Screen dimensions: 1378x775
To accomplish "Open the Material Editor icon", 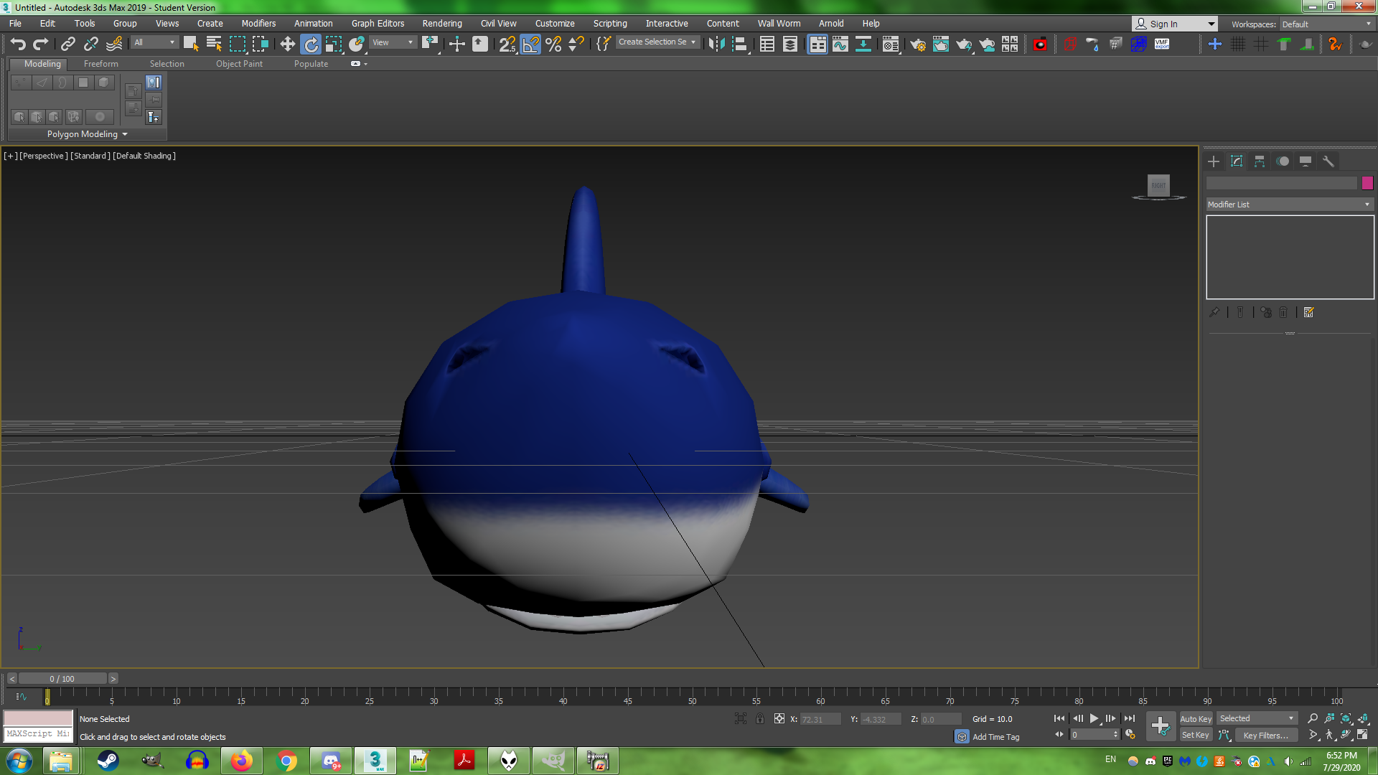I will [891, 44].
